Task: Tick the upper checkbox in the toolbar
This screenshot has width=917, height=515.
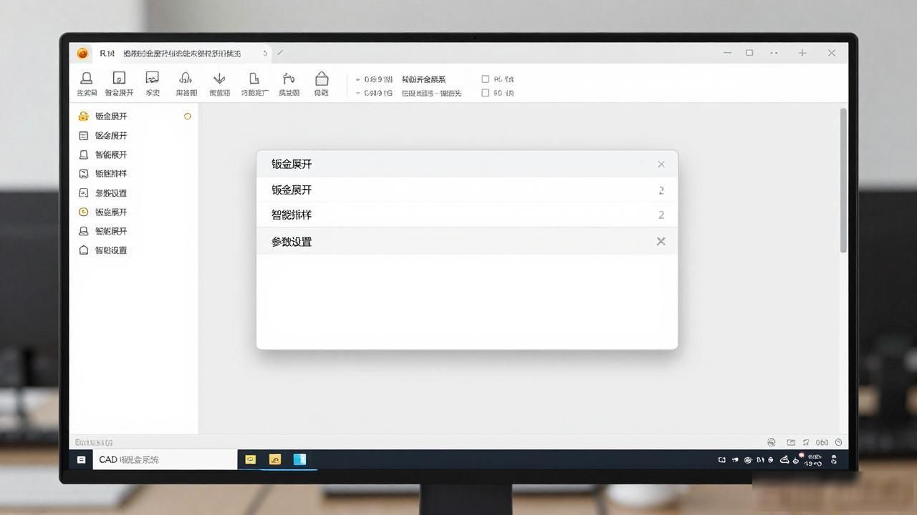Action: pyautogui.click(x=485, y=79)
